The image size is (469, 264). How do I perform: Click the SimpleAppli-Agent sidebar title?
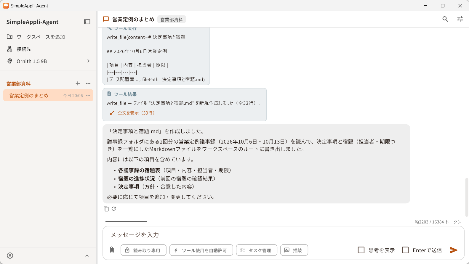click(32, 22)
